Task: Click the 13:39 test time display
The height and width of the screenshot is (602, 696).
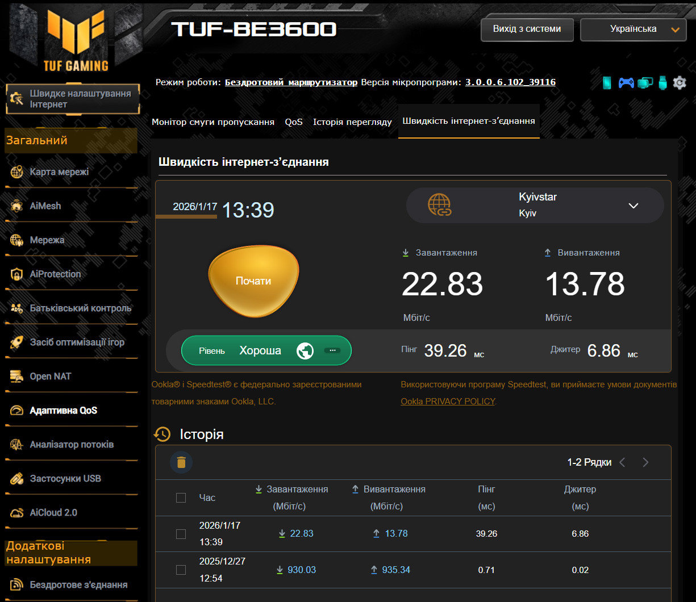Action: pyautogui.click(x=248, y=210)
